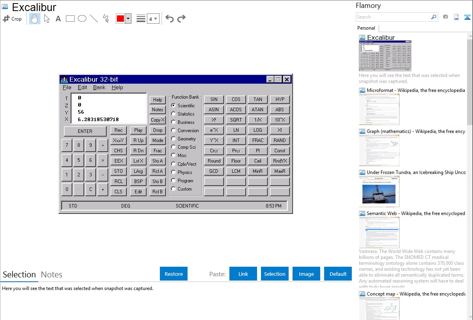This screenshot has width=473, height=320.
Task: Open the Help menu in Excalibur menu bar
Action: (117, 88)
